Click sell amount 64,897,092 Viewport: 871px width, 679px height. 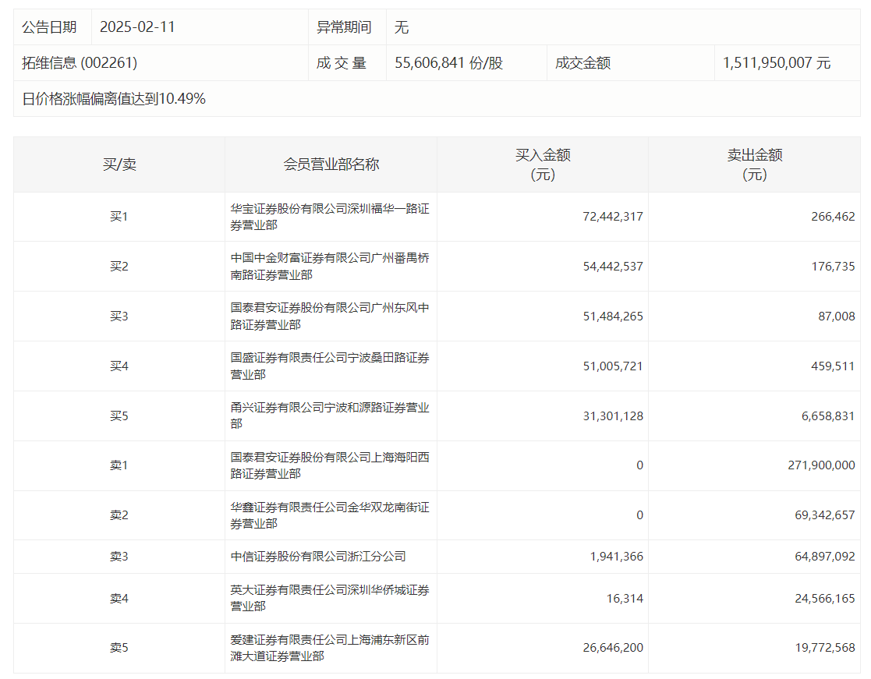point(825,557)
